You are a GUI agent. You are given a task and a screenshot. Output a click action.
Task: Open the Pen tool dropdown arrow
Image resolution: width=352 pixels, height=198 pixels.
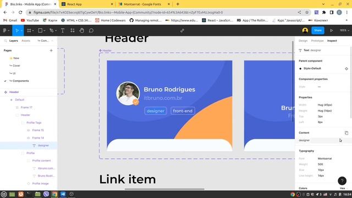pos(56,31)
